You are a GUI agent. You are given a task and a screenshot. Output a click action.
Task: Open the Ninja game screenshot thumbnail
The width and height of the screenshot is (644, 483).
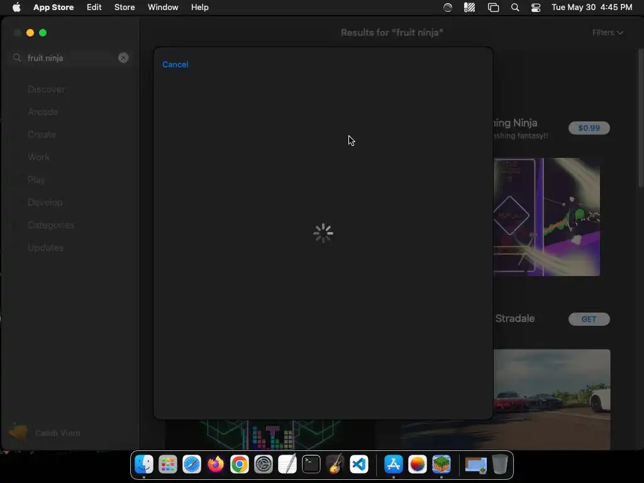pyautogui.click(x=547, y=217)
